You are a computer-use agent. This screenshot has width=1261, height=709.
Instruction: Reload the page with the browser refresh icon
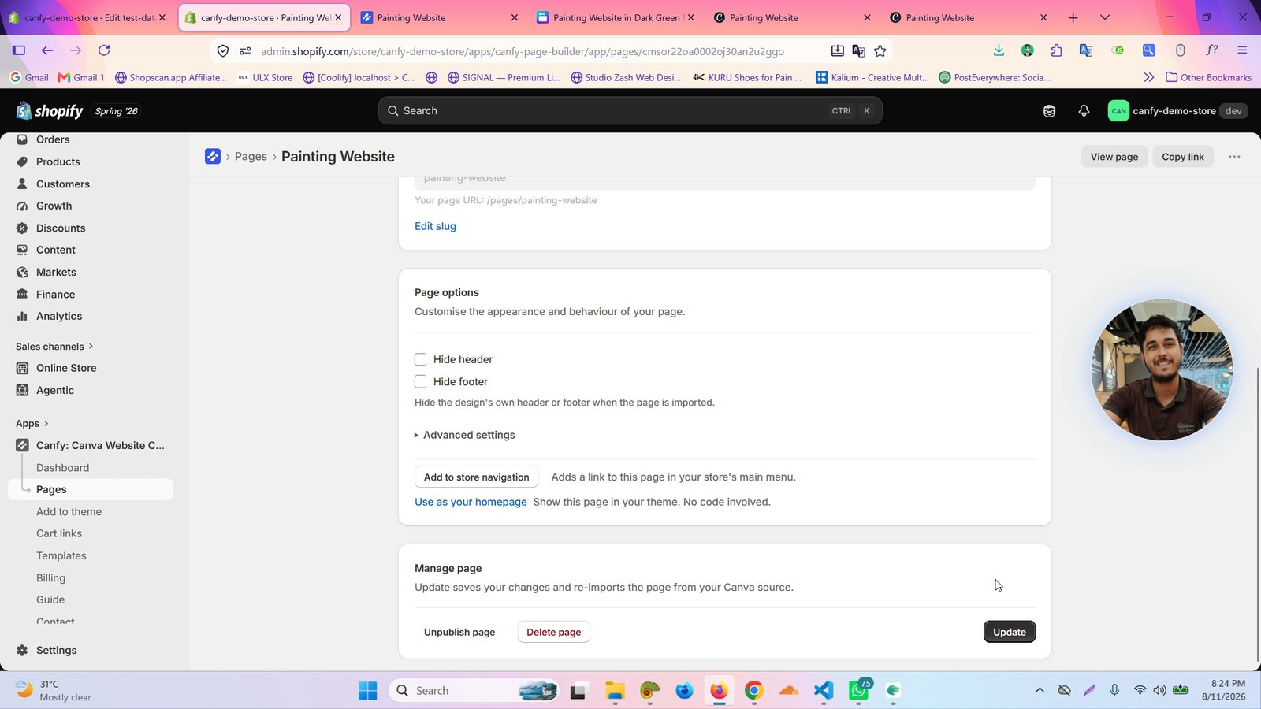point(104,50)
